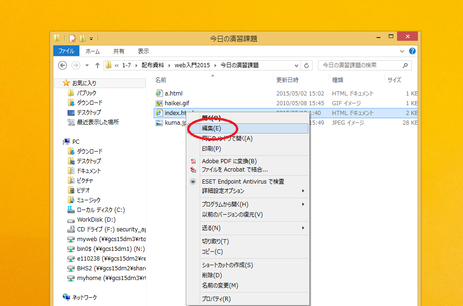Screen dimensions: 463x306
Task: Sort by the 更新日時 column header
Action: [x=287, y=80]
